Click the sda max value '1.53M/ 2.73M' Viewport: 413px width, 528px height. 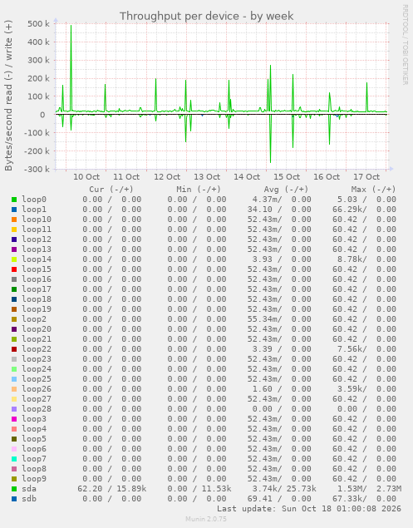point(369,489)
